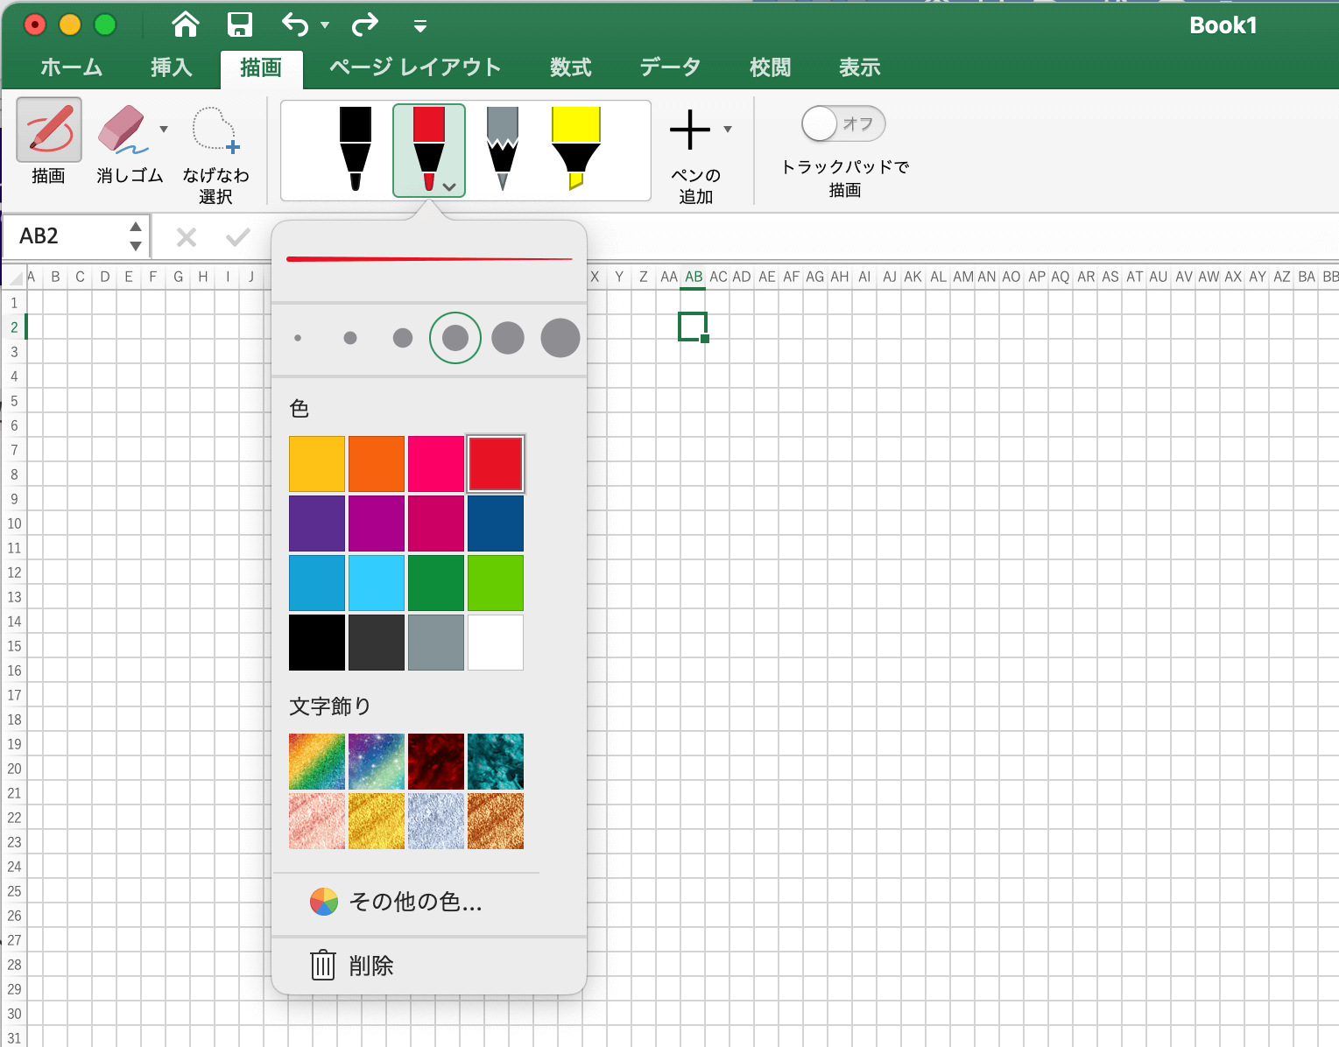
Task: Select the fifth pen thickness dot
Action: click(x=508, y=338)
